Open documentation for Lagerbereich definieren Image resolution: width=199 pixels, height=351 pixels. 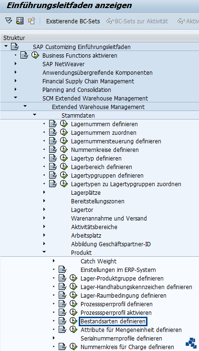click(53, 167)
